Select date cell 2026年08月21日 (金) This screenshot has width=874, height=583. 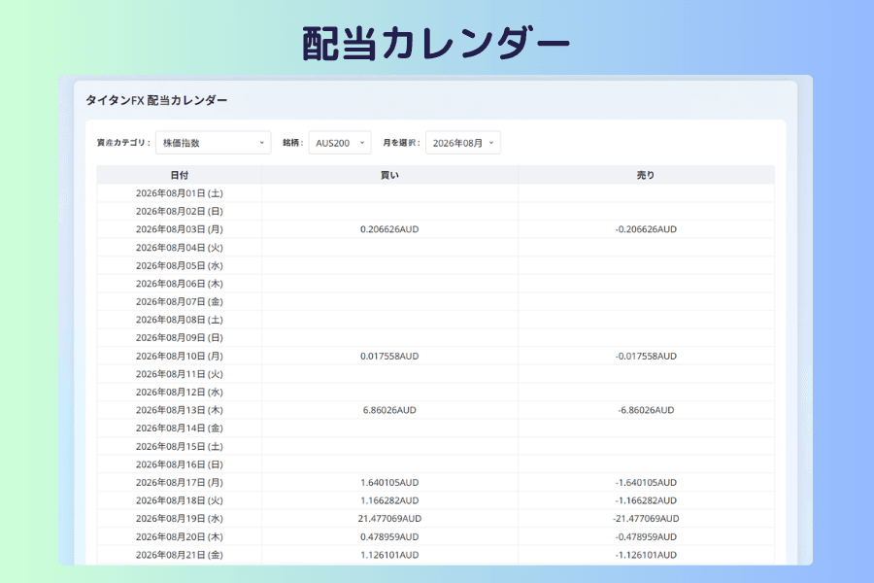point(180,555)
